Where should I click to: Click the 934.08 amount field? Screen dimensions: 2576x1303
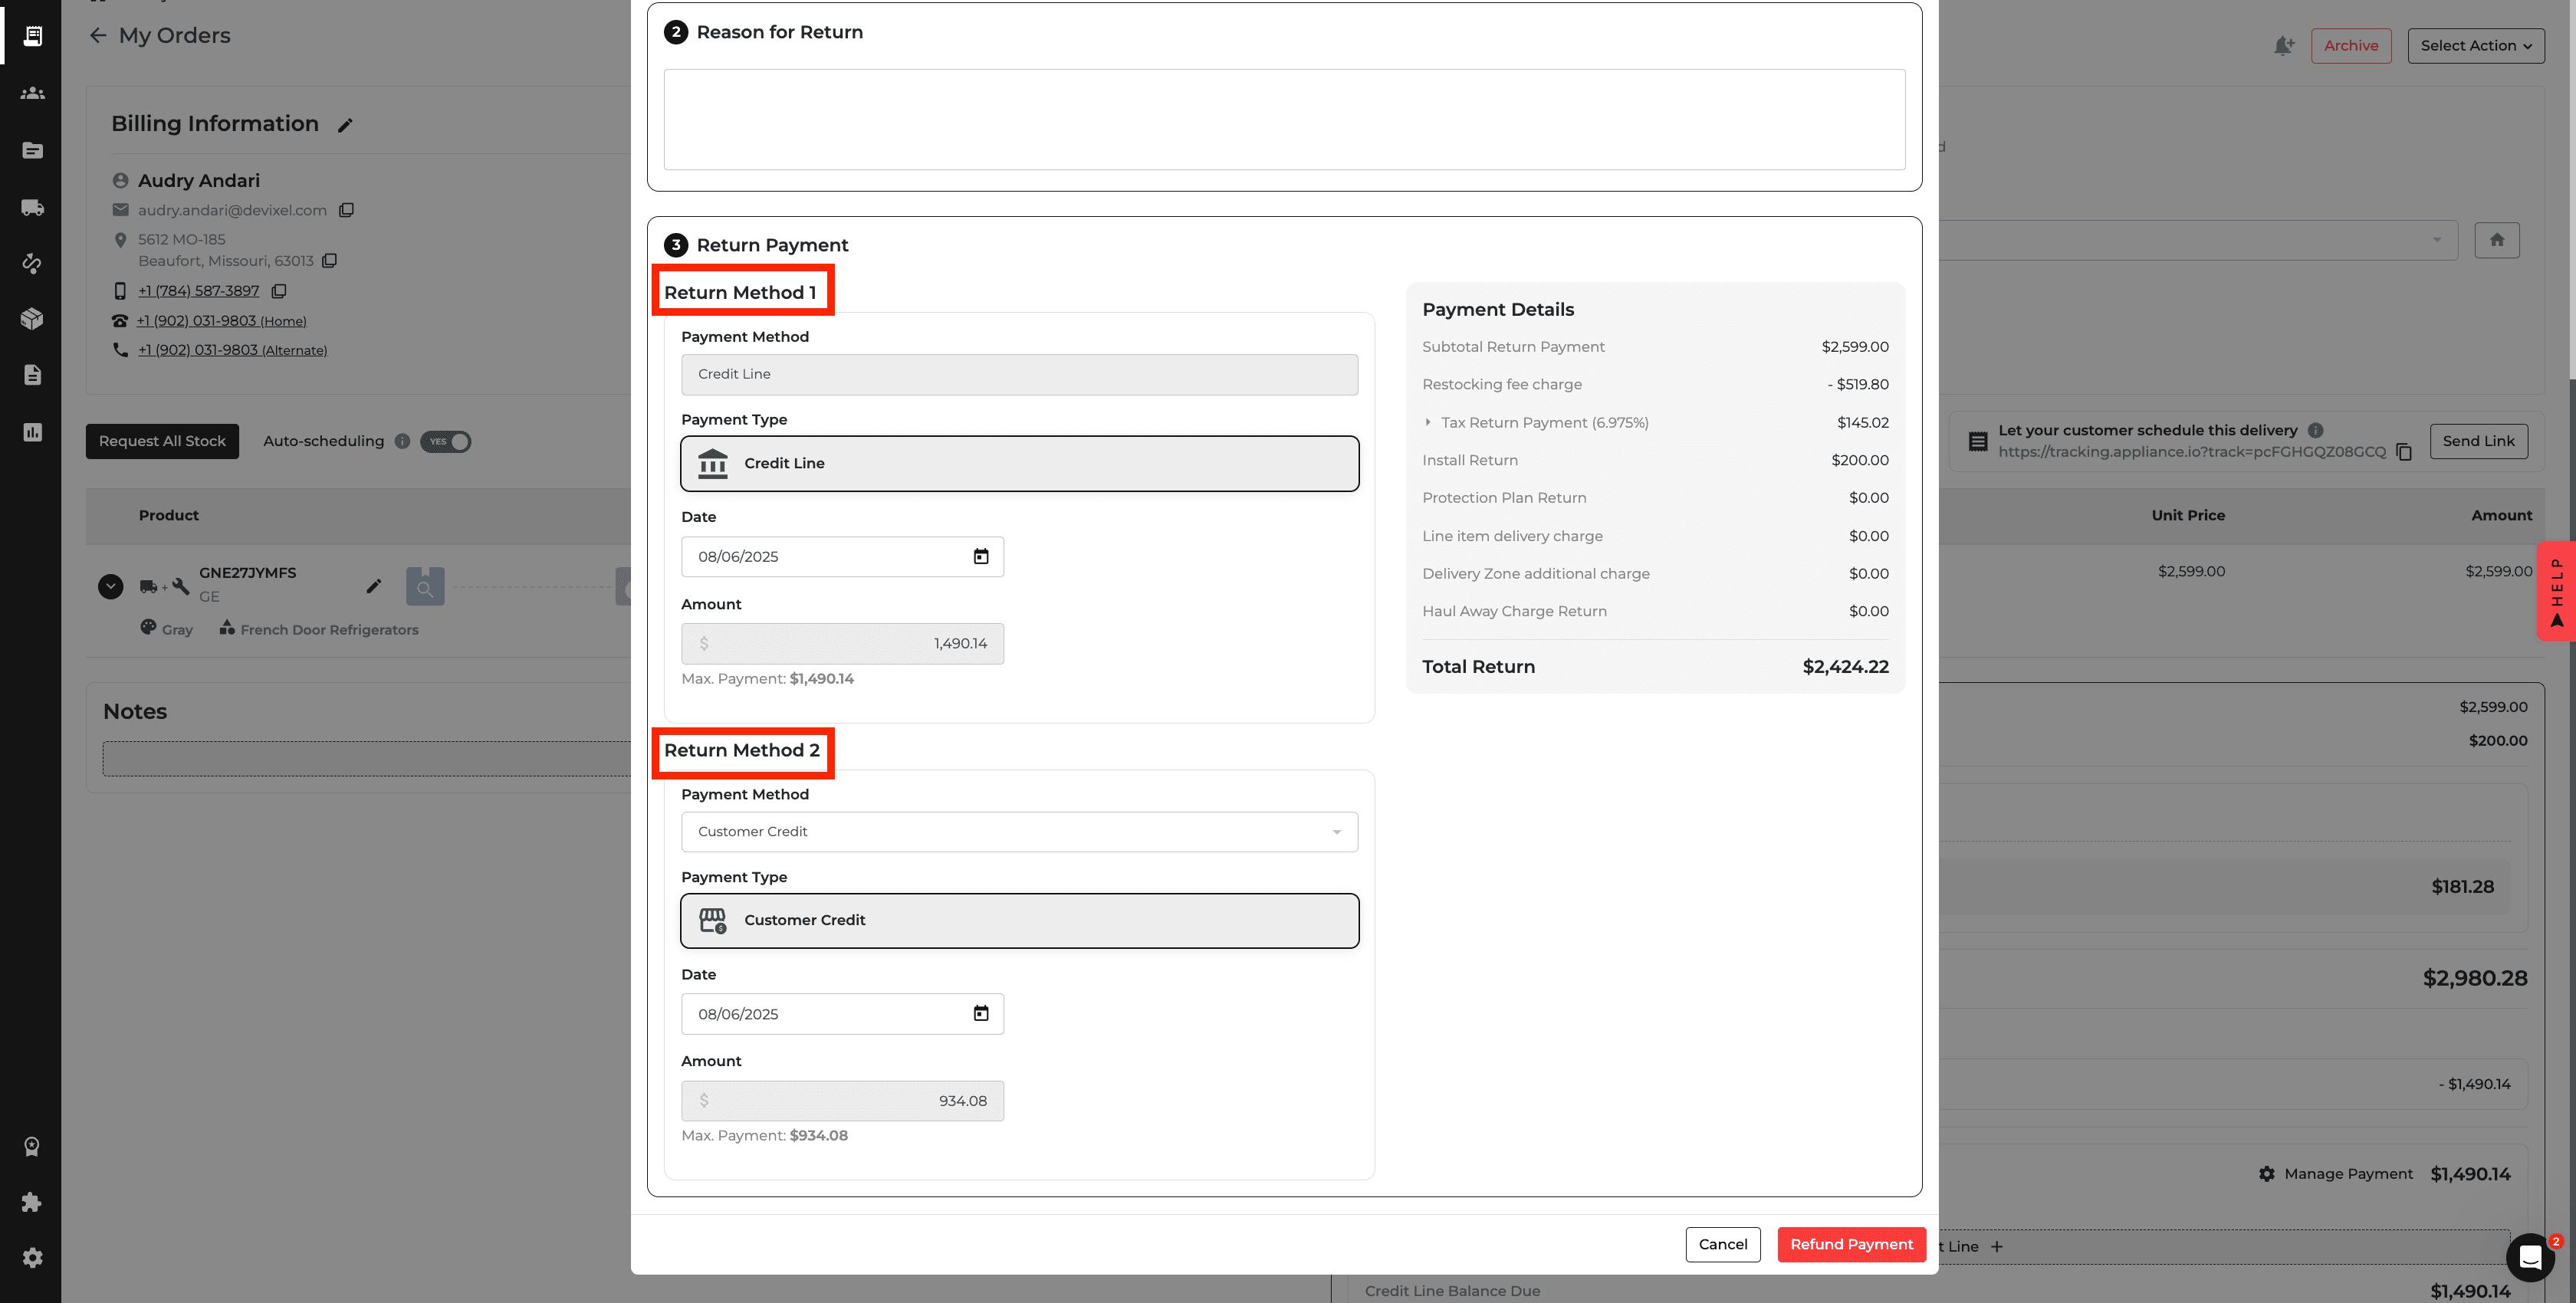coord(842,1101)
